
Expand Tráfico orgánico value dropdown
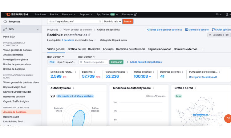(x=150, y=77)
